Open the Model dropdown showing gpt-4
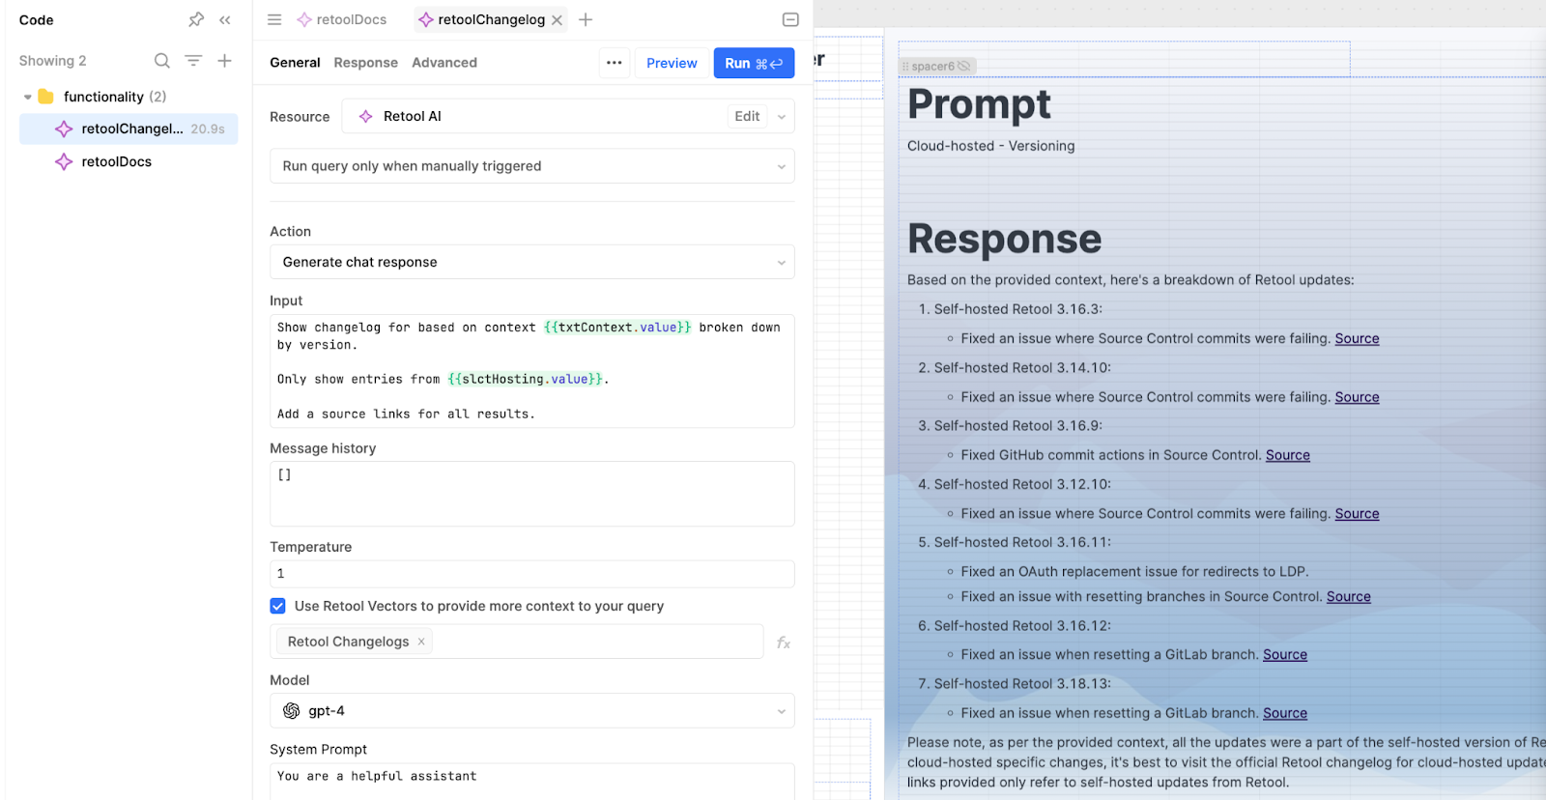The height and width of the screenshot is (800, 1546). [532, 711]
